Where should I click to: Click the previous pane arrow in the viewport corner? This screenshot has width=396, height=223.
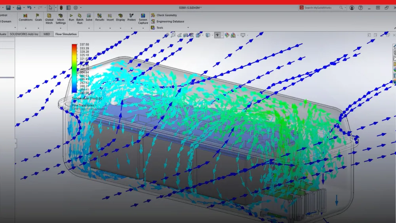coord(369,35)
